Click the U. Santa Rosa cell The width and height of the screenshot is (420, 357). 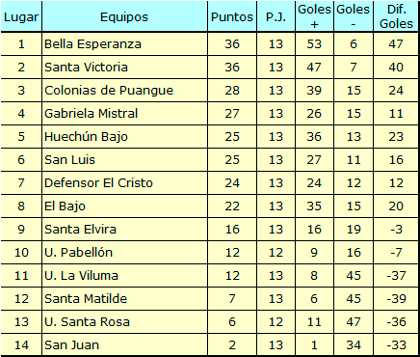point(124,322)
